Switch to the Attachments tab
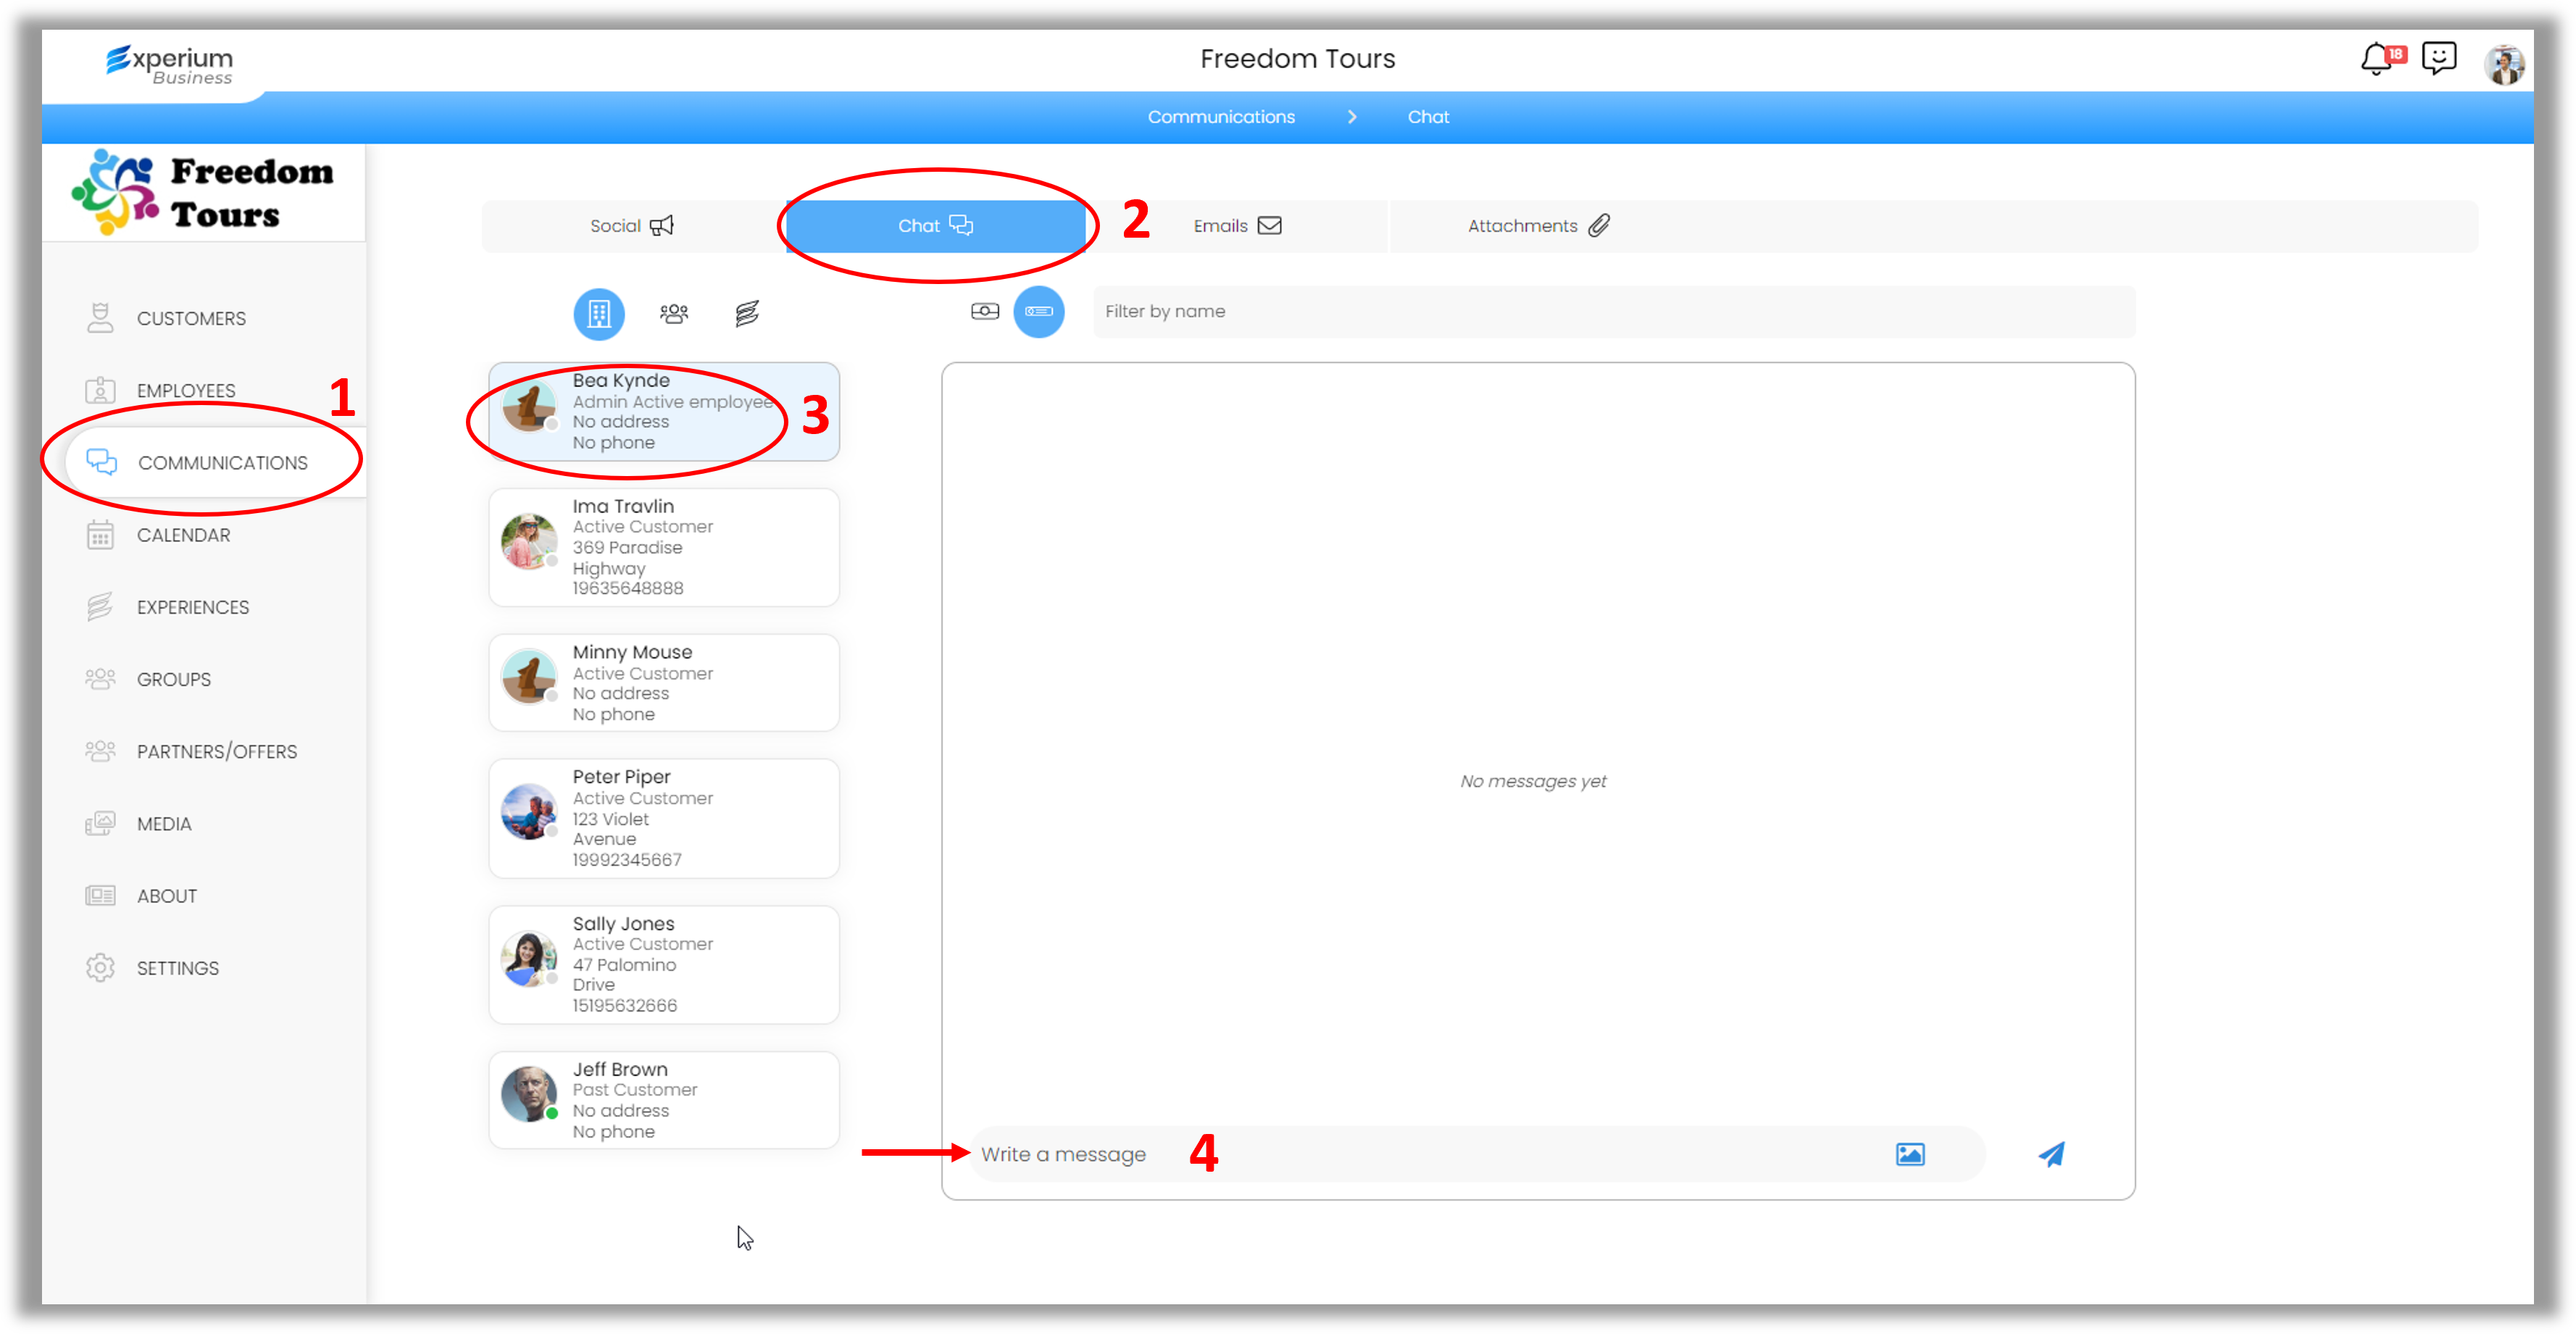The image size is (2576, 1334). tap(1538, 226)
